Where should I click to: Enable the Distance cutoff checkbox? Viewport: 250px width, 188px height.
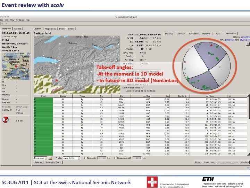115,158
